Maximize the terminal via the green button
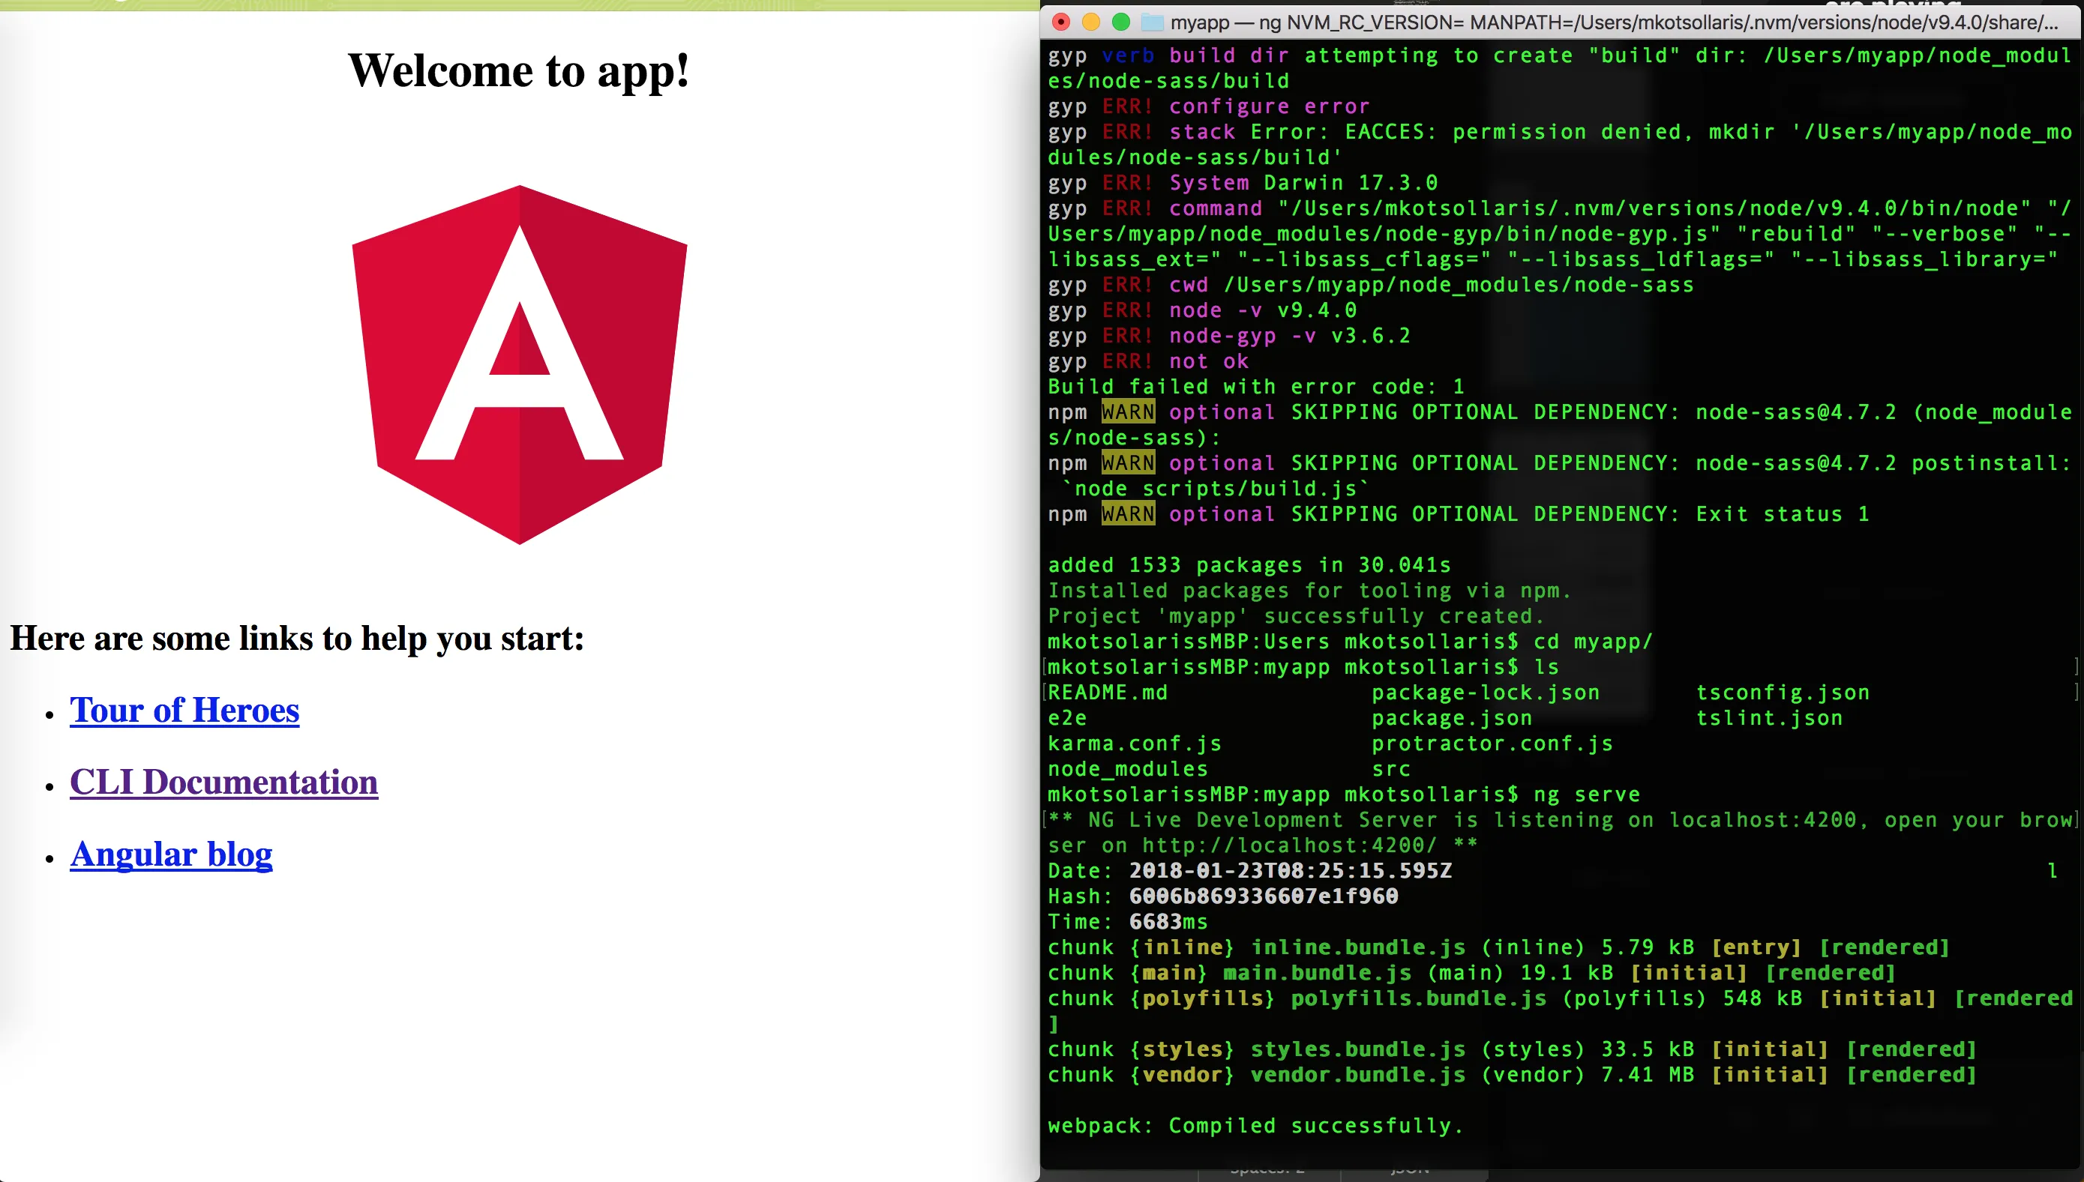This screenshot has width=2084, height=1182. pyautogui.click(x=1121, y=22)
